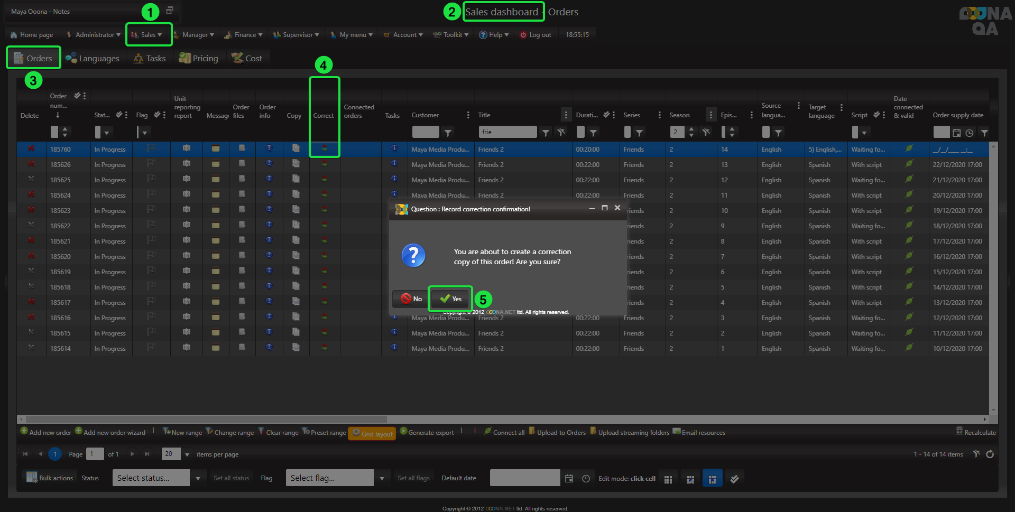Switch to the Languages tab
This screenshot has height=512, width=1015.
[x=93, y=58]
